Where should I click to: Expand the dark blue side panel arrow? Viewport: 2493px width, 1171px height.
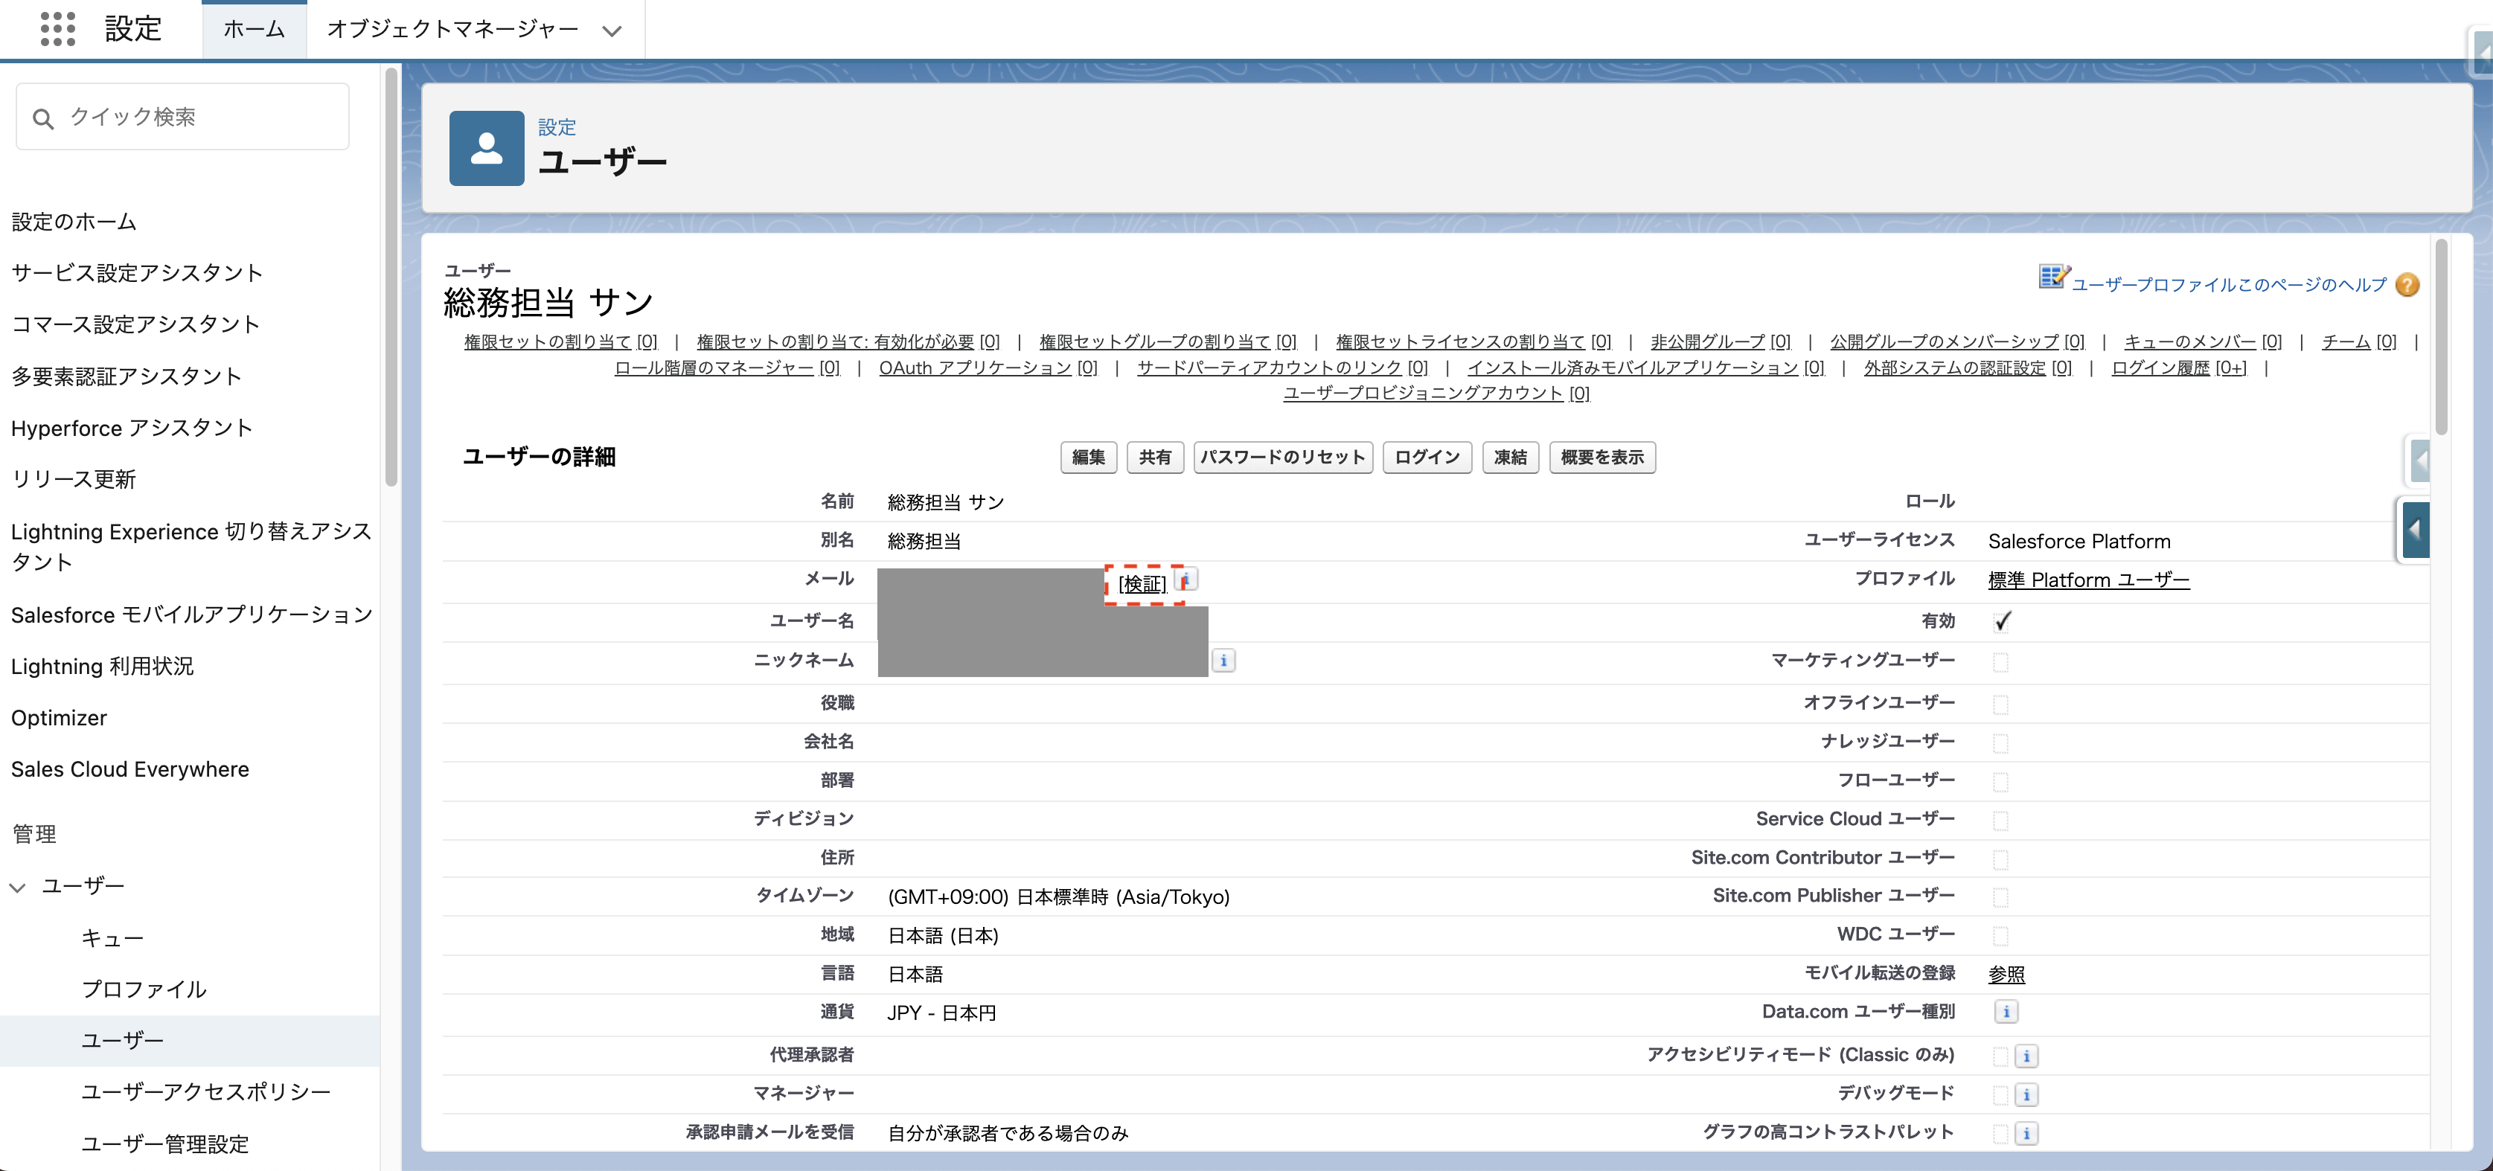(x=2416, y=530)
